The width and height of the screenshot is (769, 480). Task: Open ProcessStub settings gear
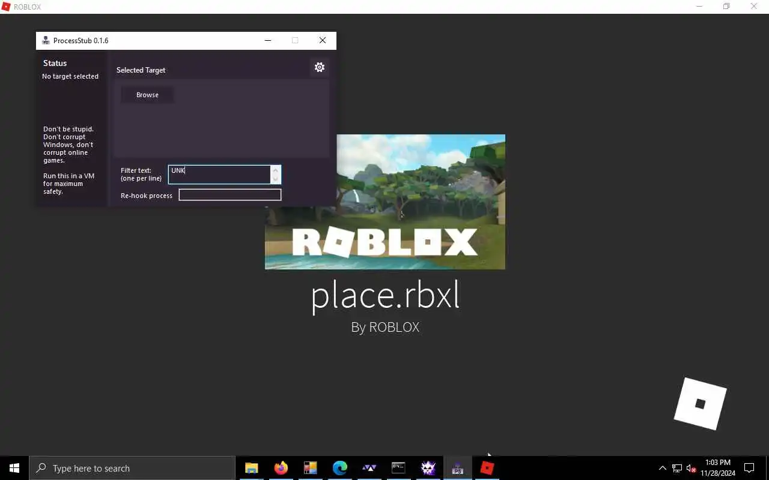pos(320,67)
